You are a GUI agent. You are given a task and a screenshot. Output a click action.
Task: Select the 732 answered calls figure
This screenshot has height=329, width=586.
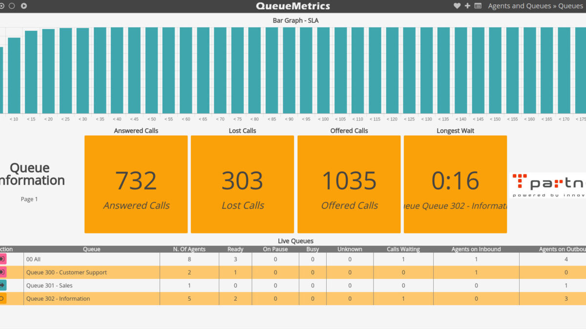tap(136, 180)
